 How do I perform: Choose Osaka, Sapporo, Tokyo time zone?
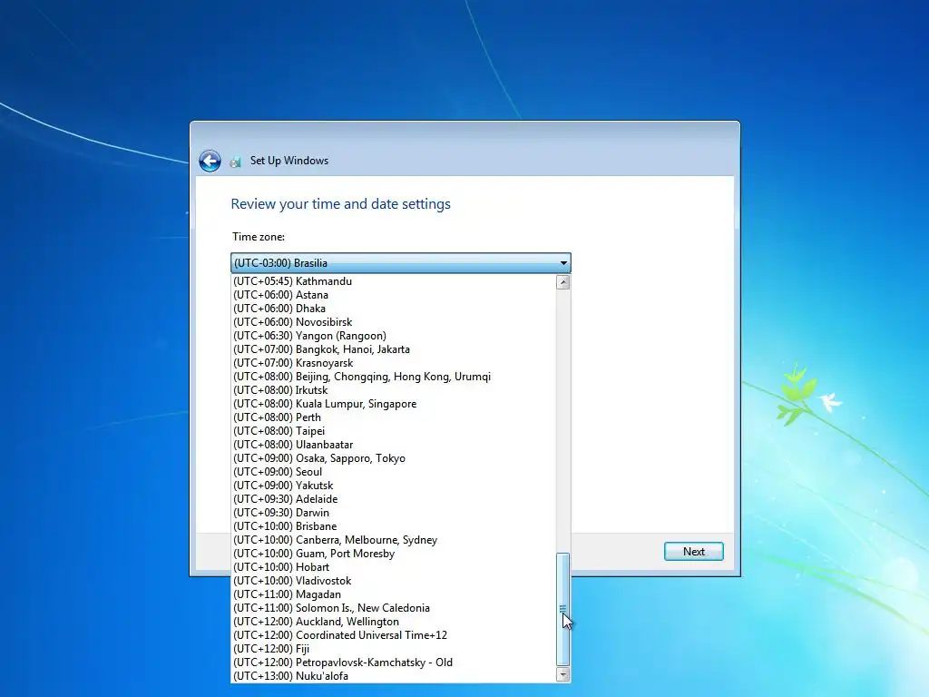tap(394, 458)
